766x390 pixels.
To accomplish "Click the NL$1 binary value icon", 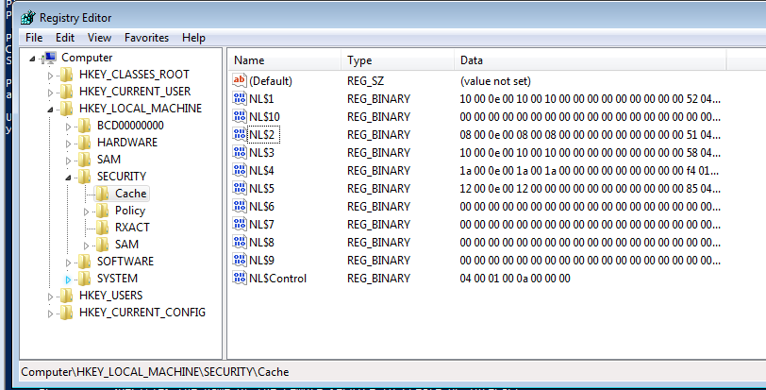I will pos(240,99).
